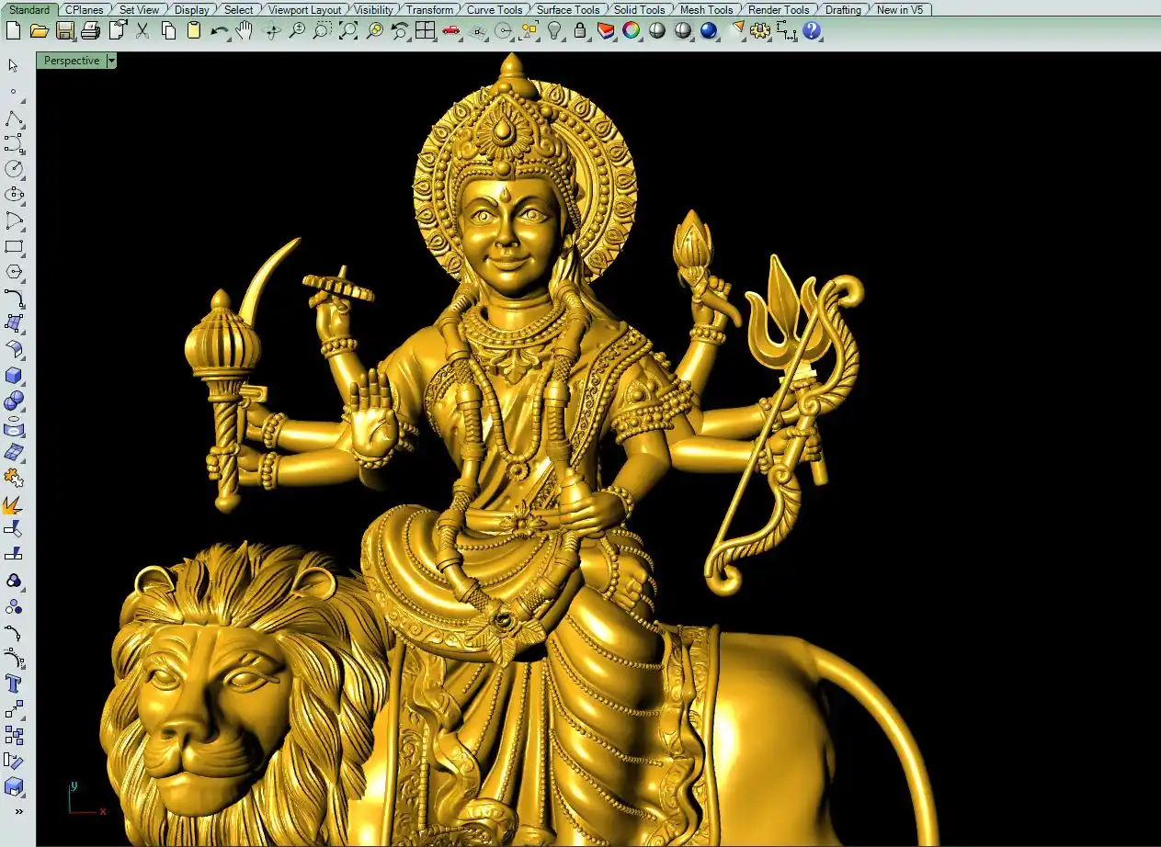Screen dimensions: 1161x847
Task: Click the Polygon tool icon
Action: click(14, 272)
